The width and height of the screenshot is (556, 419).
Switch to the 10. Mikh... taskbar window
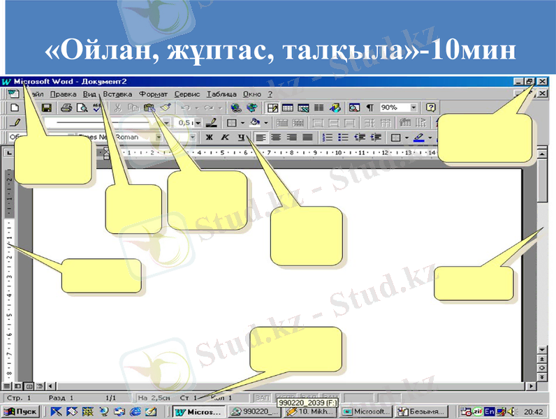click(310, 411)
